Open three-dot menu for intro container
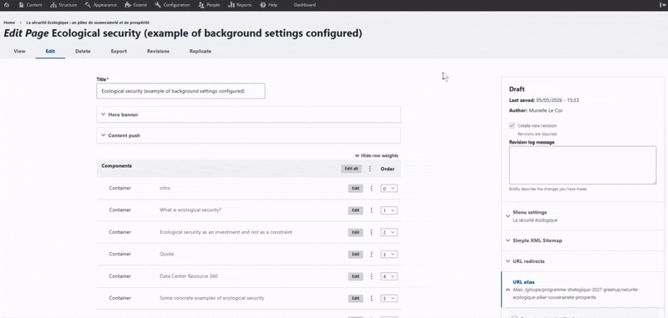The width and height of the screenshot is (668, 318). click(372, 188)
